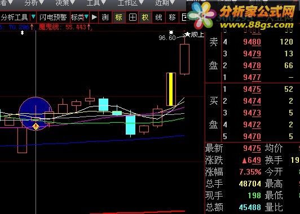The image size is (300, 214).
Task: Click the 测 toolbar icon
Action: (105, 17)
